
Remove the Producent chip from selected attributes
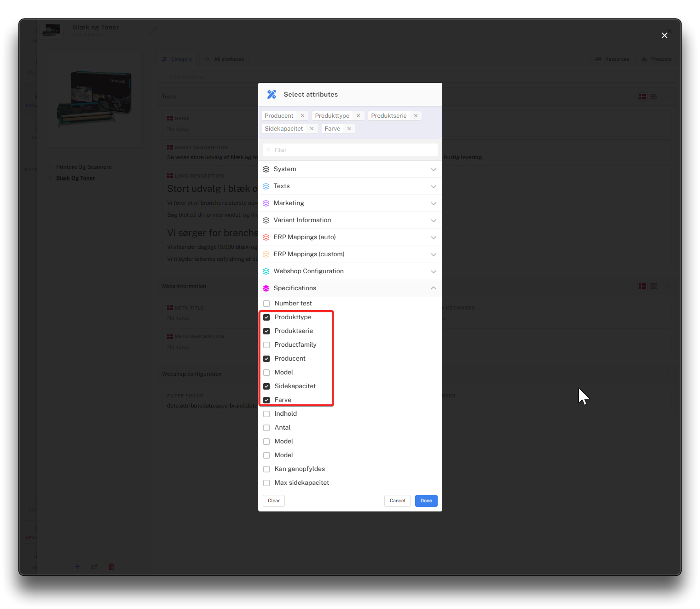click(302, 116)
